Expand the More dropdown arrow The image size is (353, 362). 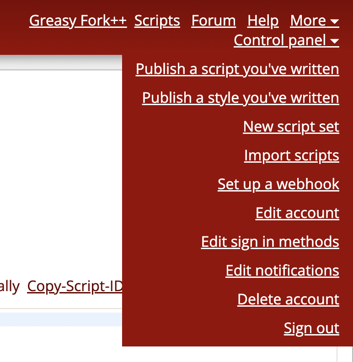[334, 21]
